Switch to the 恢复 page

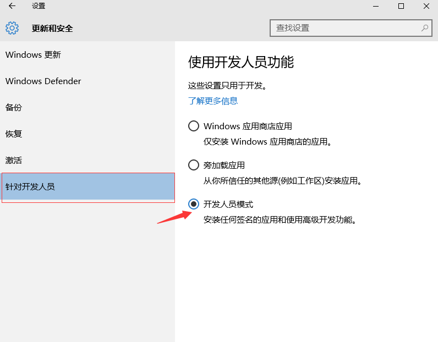(x=14, y=134)
